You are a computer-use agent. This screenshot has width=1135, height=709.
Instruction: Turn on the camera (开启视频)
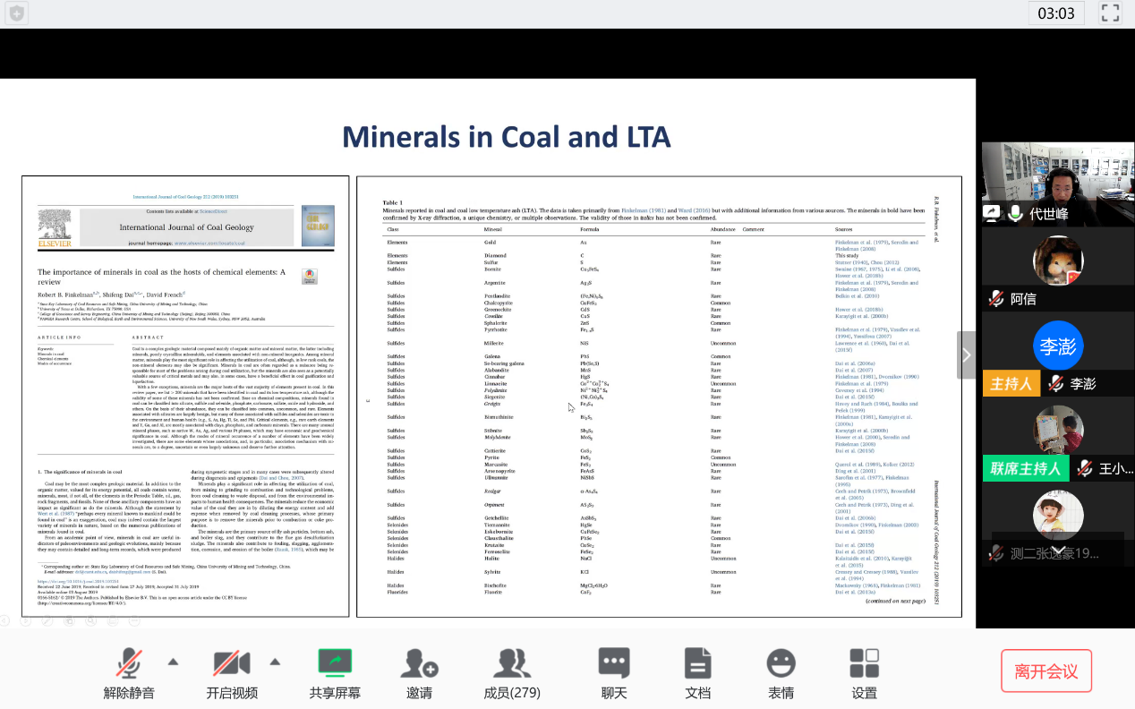click(x=232, y=672)
